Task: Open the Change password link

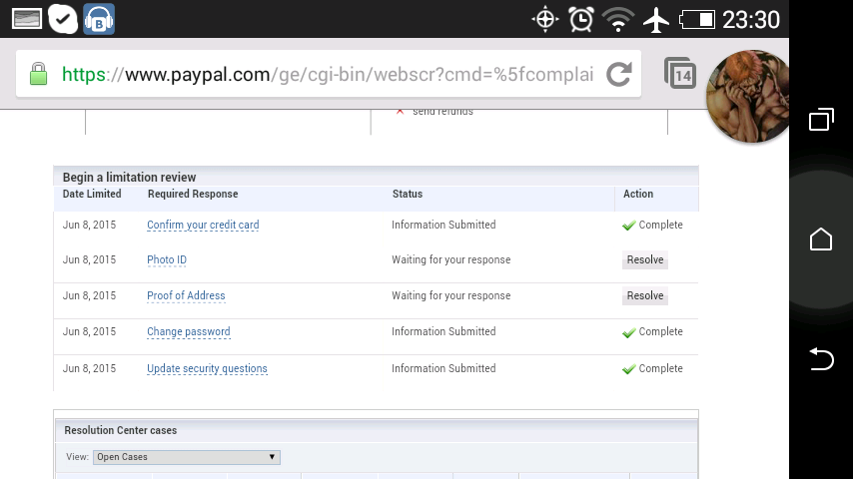Action: coord(188,332)
